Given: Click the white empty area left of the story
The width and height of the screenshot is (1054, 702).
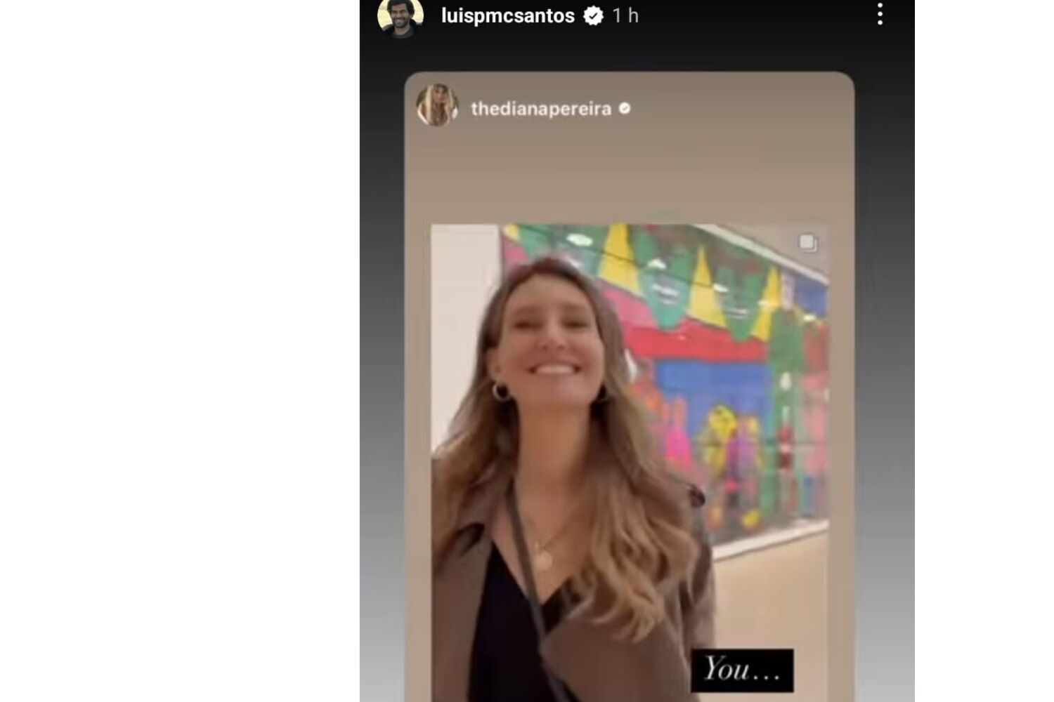Looking at the screenshot, I should pos(179,351).
